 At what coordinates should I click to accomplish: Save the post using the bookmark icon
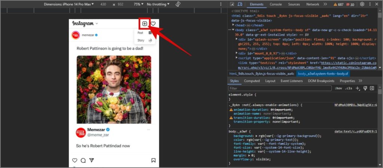click(x=153, y=160)
